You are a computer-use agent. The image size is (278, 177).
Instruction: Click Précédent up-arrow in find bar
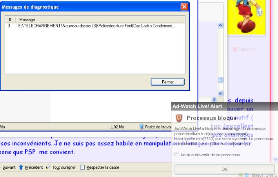point(31,167)
